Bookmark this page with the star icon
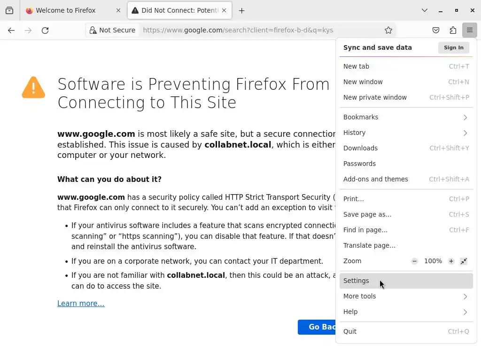This screenshot has width=481, height=361. [x=388, y=30]
